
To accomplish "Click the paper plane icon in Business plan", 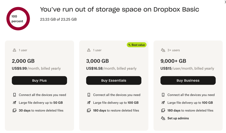I will (x=163, y=103).
